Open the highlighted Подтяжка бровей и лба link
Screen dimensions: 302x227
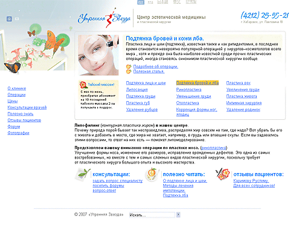[x=198, y=83]
